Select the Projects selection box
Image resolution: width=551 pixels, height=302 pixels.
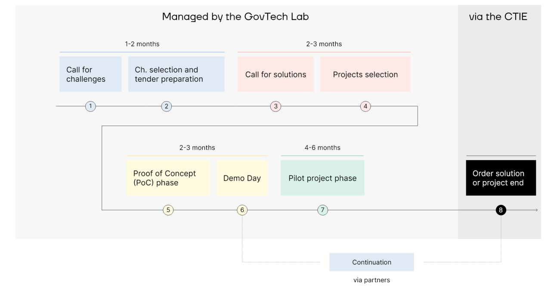(x=365, y=74)
